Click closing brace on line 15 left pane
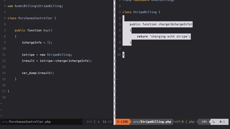The image size is (230, 129). [x=15, y=79]
